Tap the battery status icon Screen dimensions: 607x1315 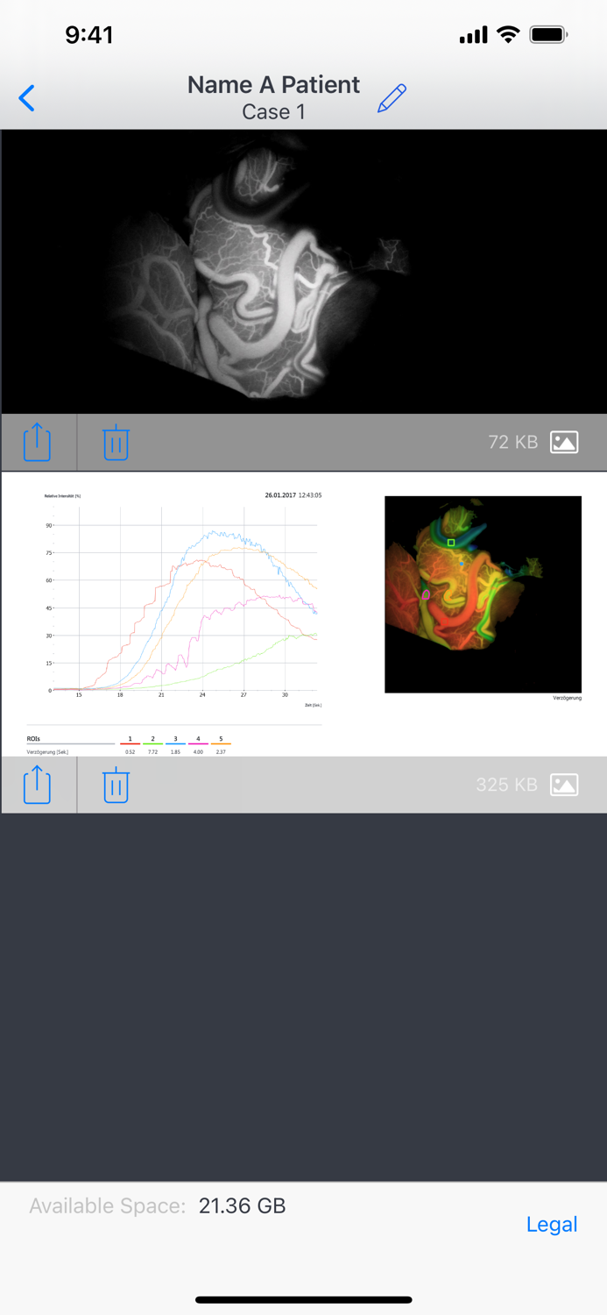[x=549, y=35]
